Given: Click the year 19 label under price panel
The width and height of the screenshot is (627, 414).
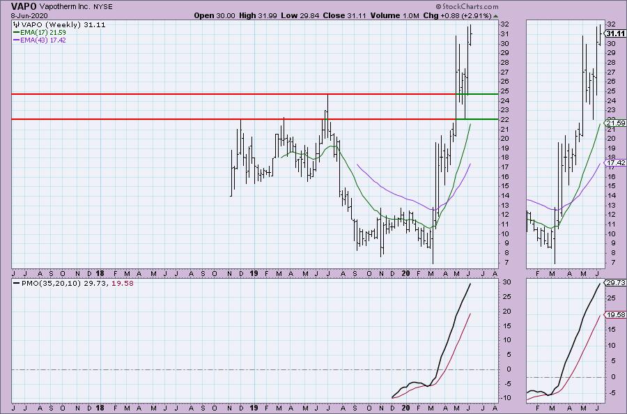Looking at the screenshot, I should (254, 274).
